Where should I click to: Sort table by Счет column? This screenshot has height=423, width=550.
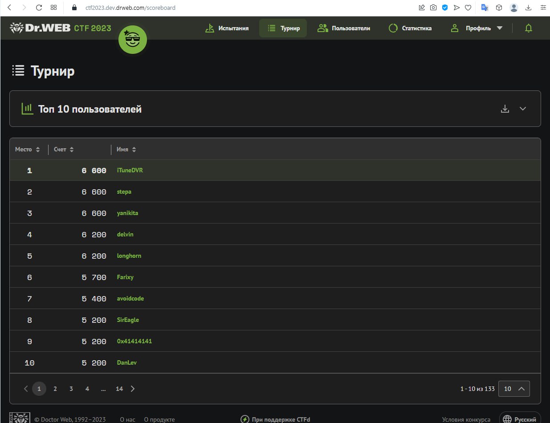point(64,149)
